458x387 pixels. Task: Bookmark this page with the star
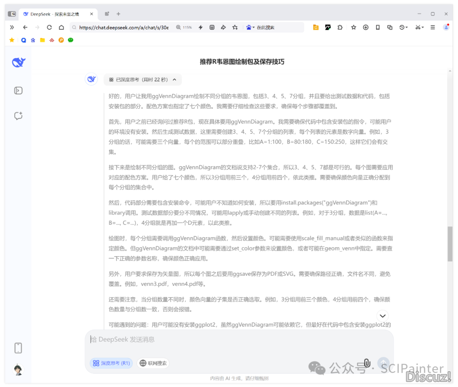[x=235, y=28]
